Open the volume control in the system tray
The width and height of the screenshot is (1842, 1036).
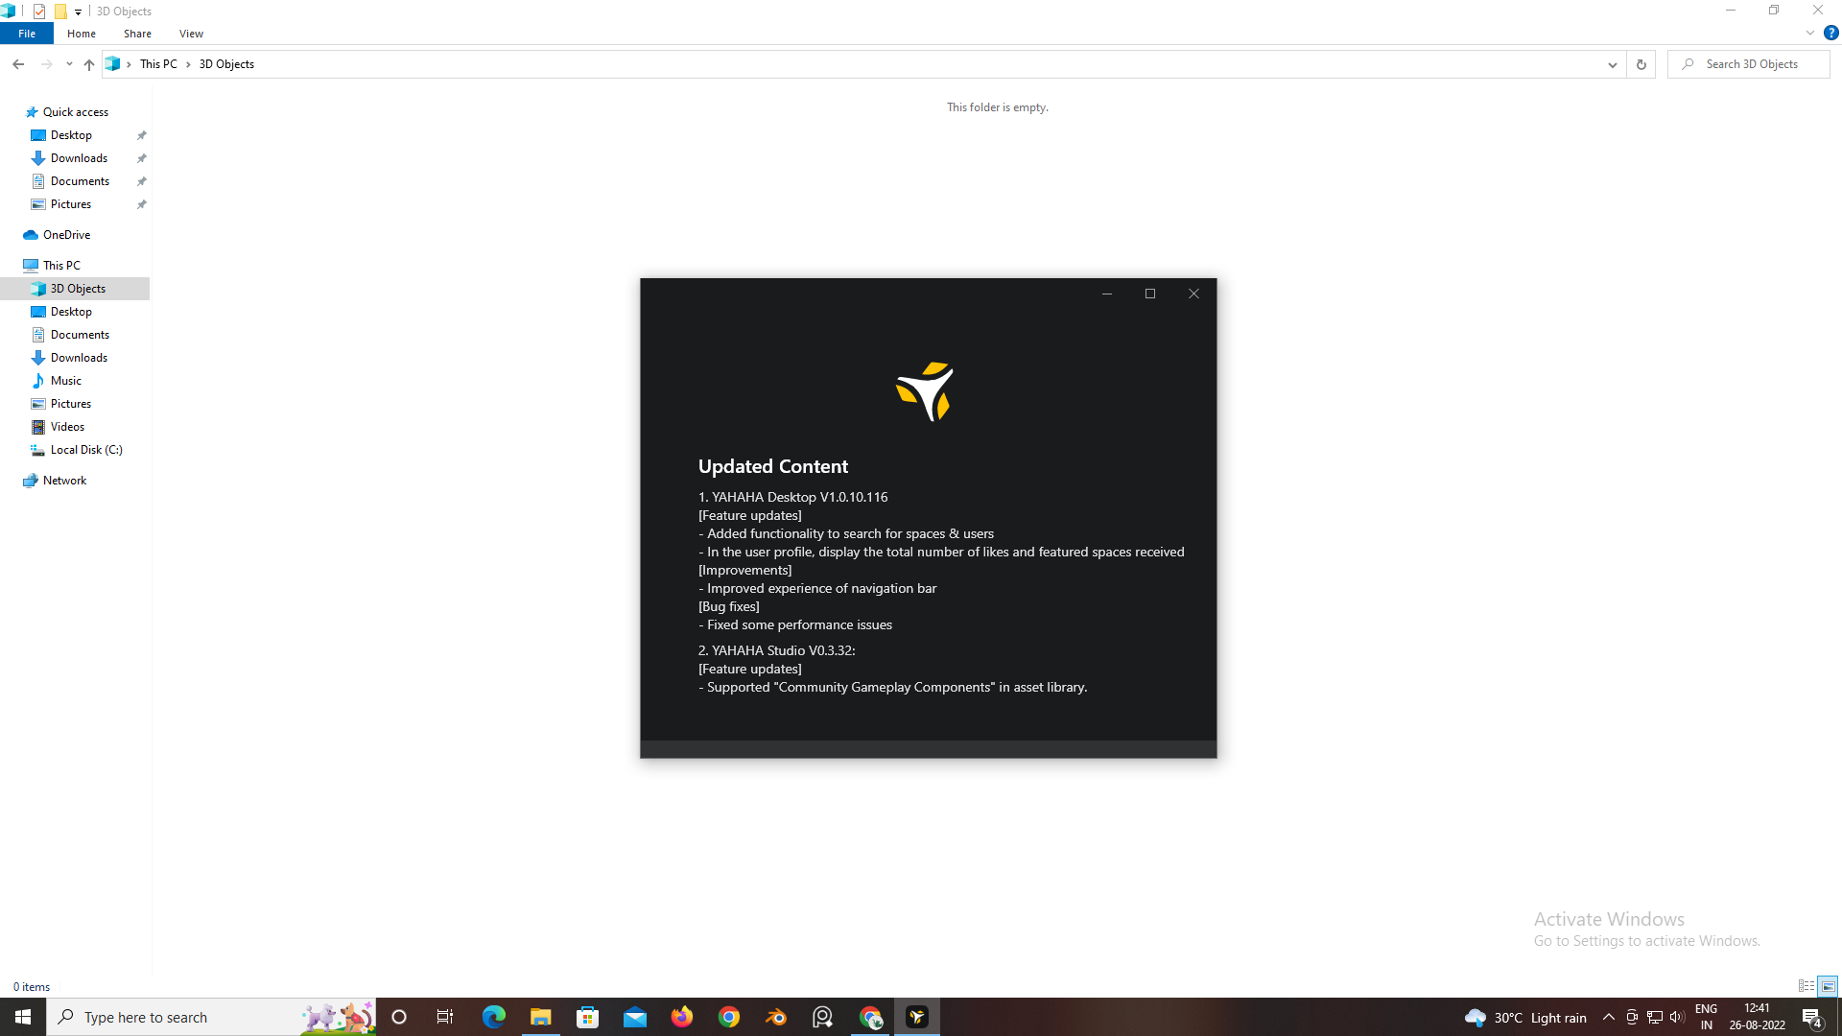(x=1676, y=1017)
